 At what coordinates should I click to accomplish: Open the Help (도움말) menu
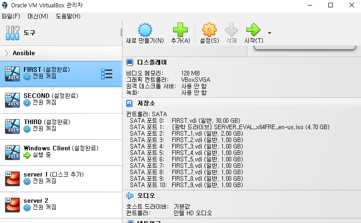68,17
